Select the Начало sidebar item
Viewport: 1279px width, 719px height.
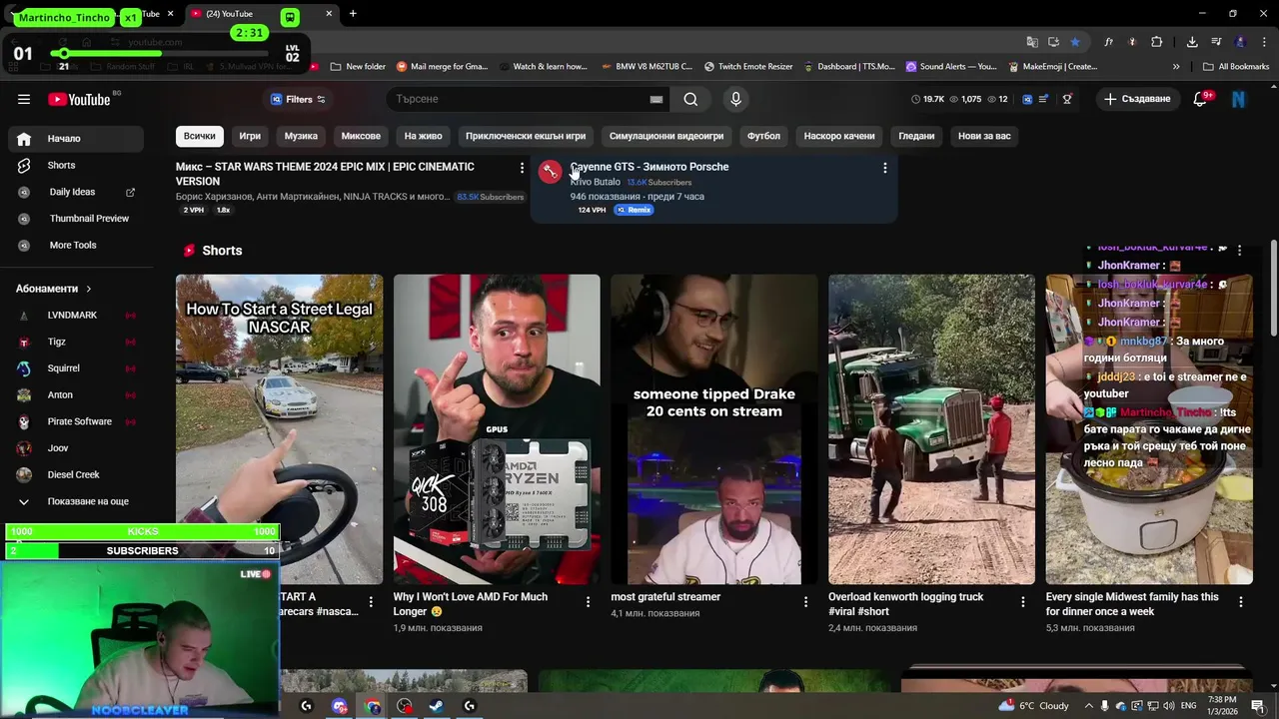(x=76, y=139)
